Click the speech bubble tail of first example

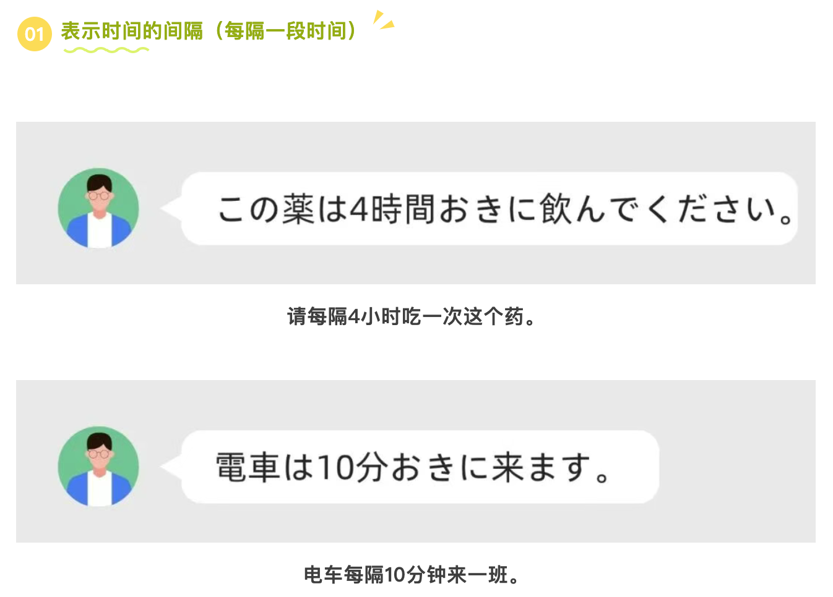pos(171,208)
